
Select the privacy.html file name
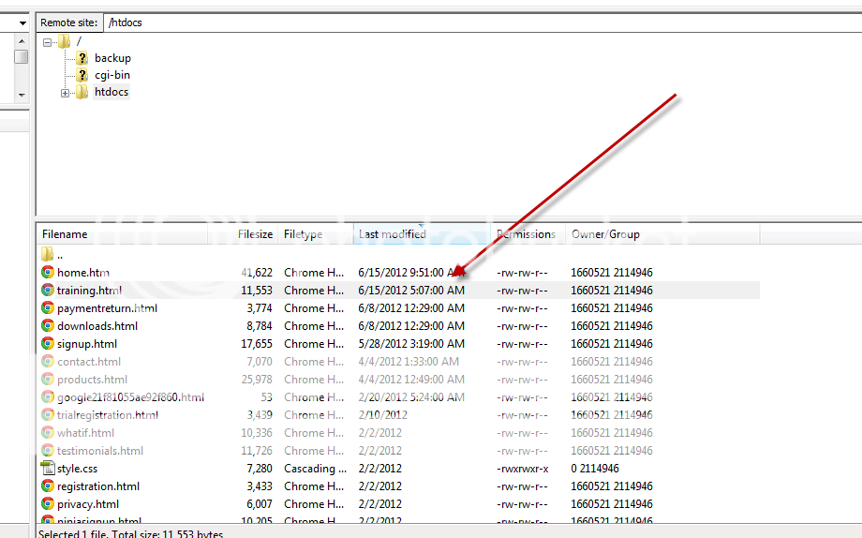tap(88, 504)
